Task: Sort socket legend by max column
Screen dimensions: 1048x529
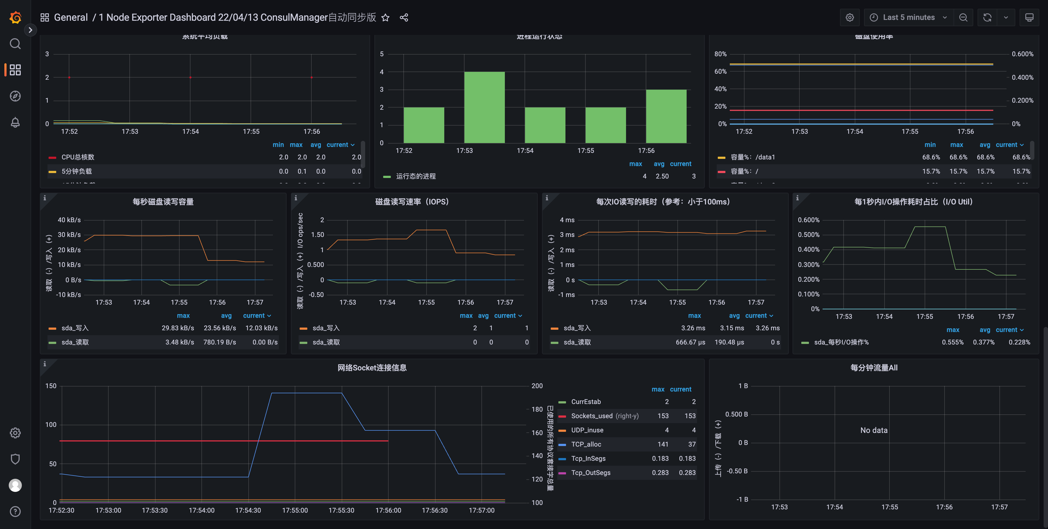Action: tap(658, 390)
